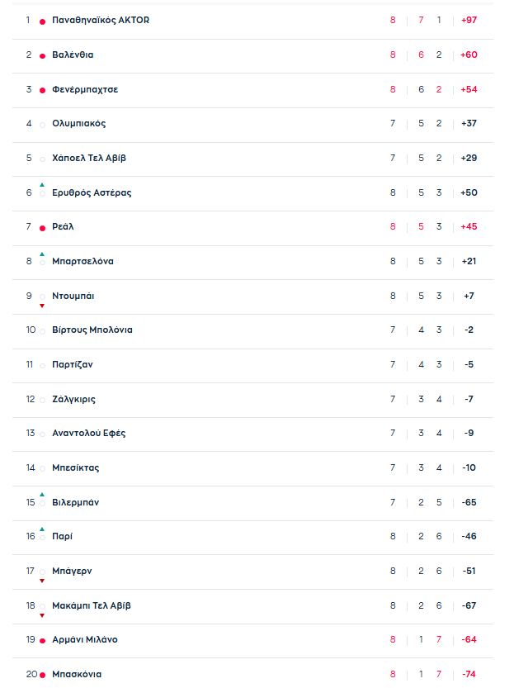Click the +97 point difference value

tap(469, 20)
